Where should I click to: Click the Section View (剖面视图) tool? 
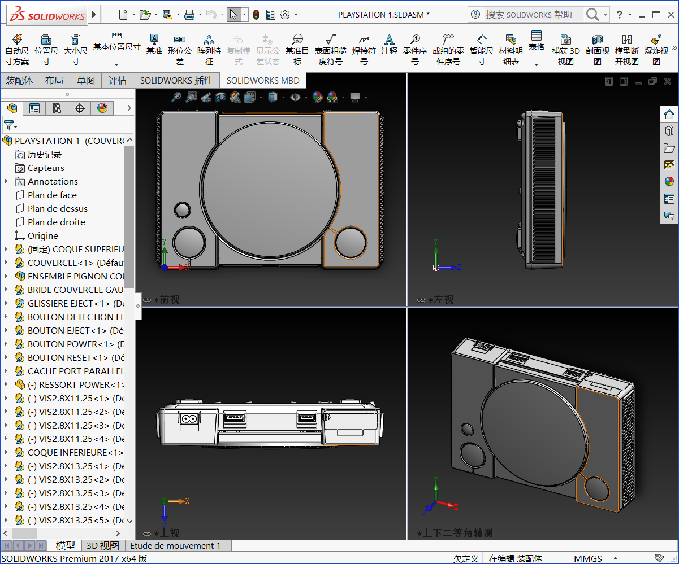point(598,49)
